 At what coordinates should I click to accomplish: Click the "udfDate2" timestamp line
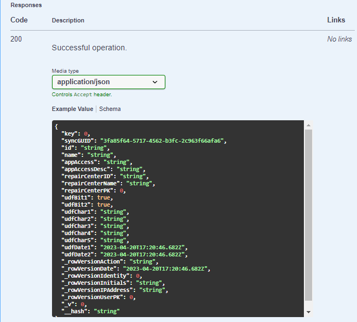tap(124, 254)
